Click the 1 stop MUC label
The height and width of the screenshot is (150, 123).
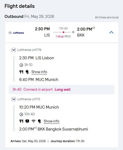click(x=63, y=36)
